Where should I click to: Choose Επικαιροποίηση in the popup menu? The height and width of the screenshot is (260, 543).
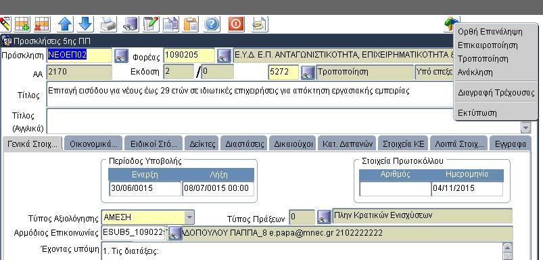[488, 45]
